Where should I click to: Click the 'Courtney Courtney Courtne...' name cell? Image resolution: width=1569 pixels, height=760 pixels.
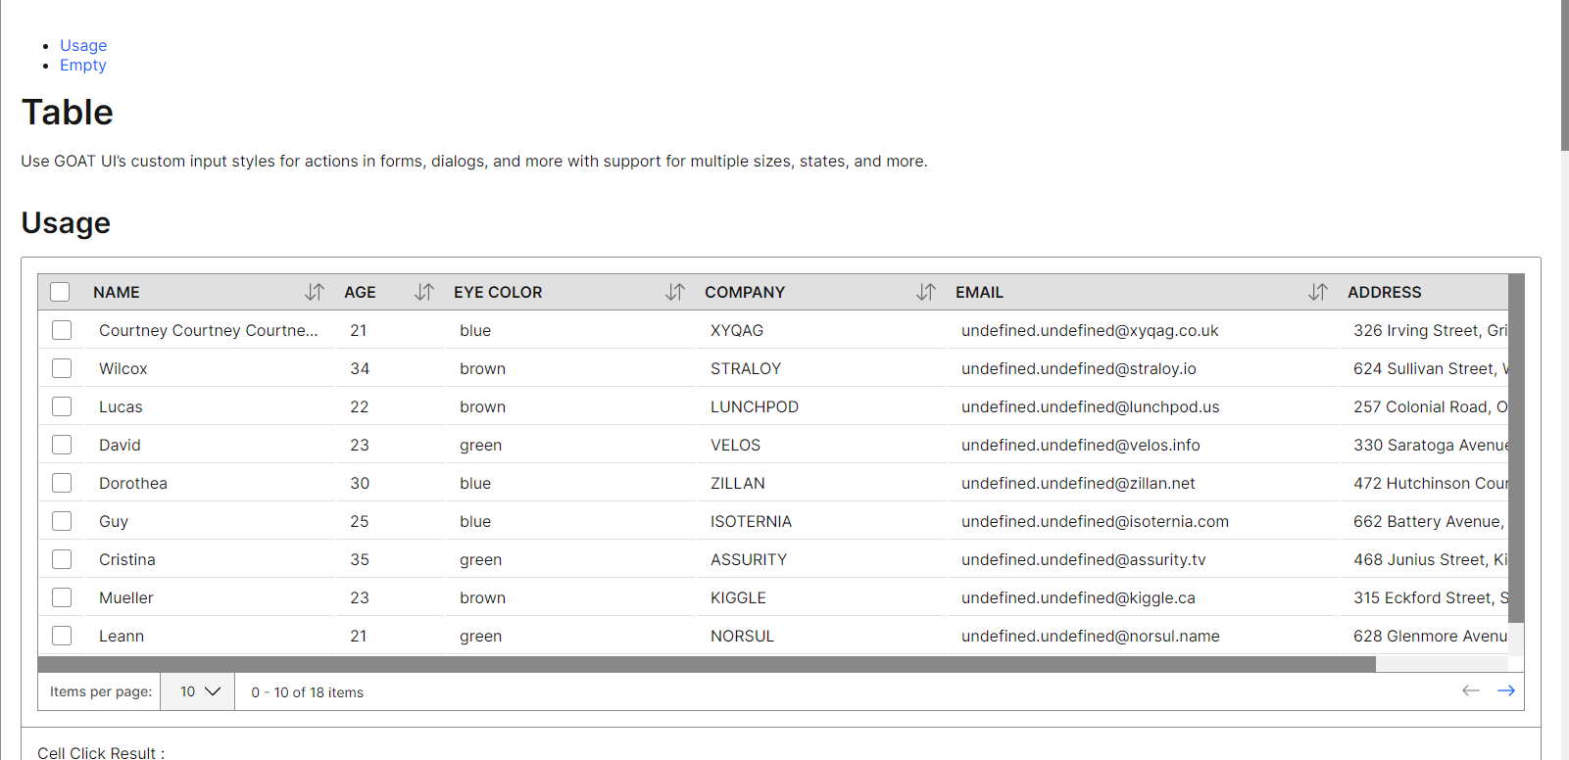(x=209, y=330)
